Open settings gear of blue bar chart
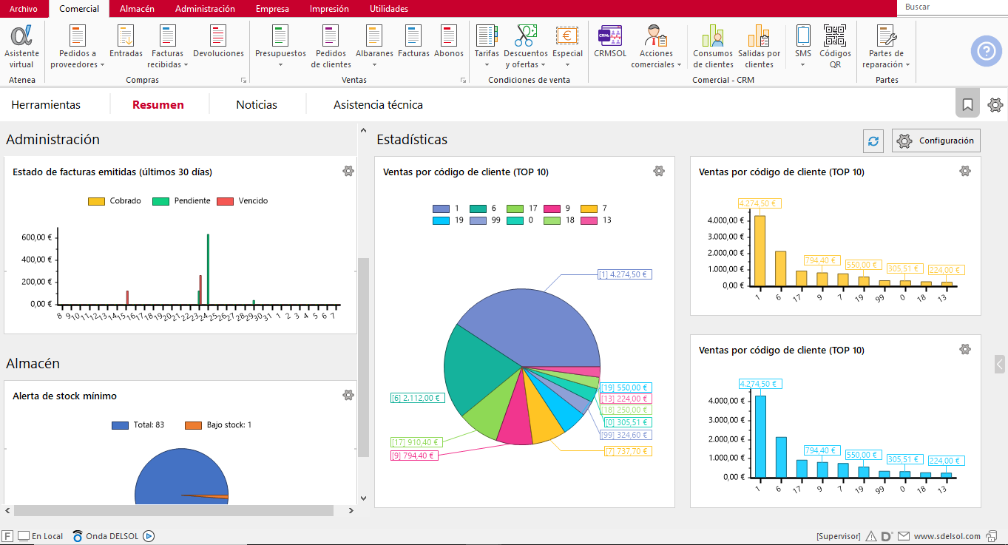 pyautogui.click(x=965, y=349)
